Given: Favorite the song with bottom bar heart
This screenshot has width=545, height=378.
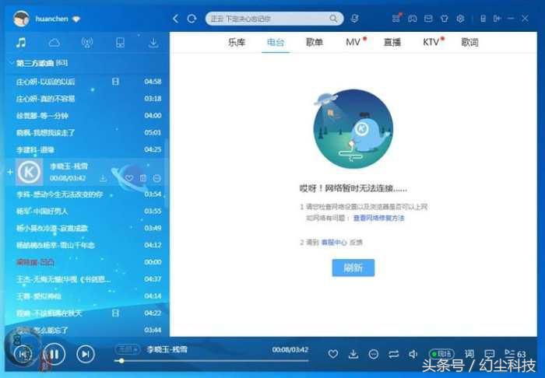Looking at the screenshot, I should pos(333,354).
